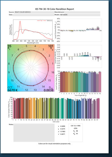Click the red test spectrum peak

click(20, 21)
